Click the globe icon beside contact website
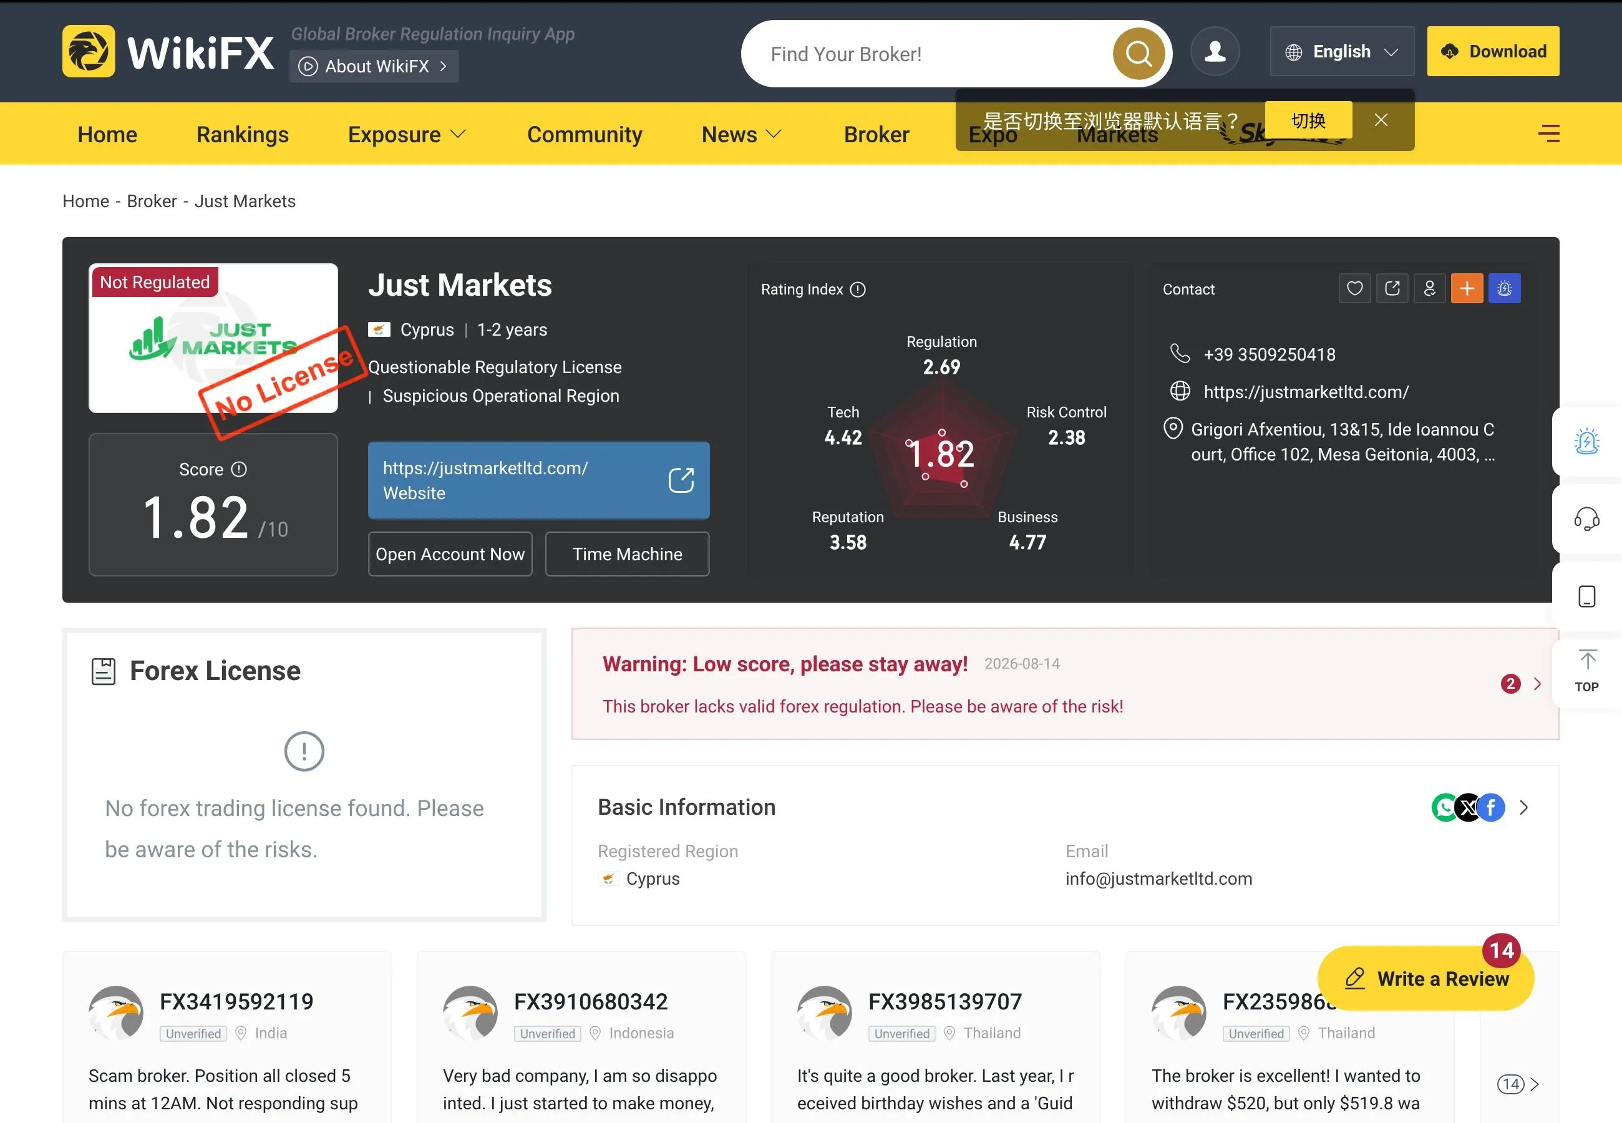 pos(1180,391)
